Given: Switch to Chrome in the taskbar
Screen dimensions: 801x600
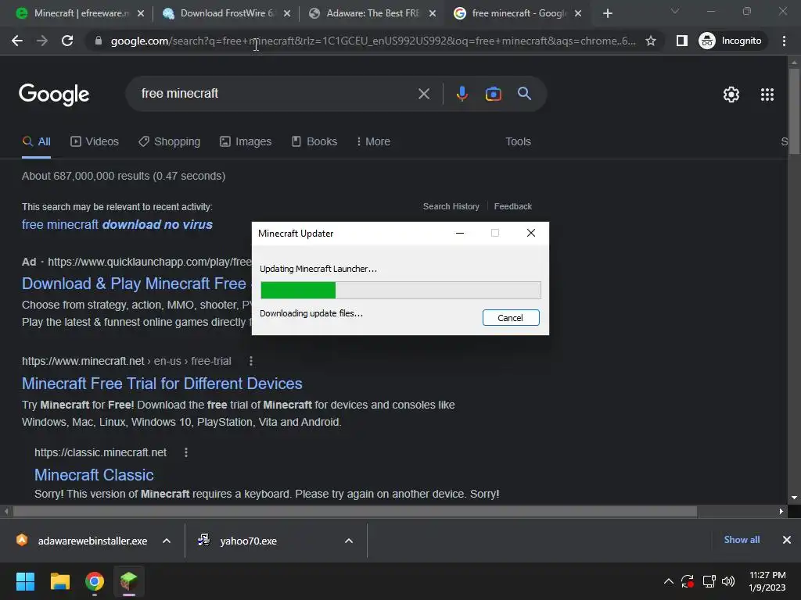Looking at the screenshot, I should click(95, 581).
